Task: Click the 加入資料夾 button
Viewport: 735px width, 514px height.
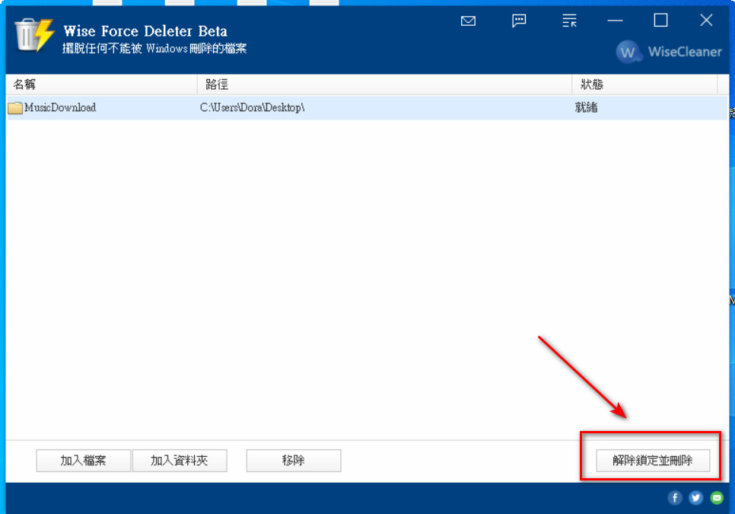Action: point(180,461)
